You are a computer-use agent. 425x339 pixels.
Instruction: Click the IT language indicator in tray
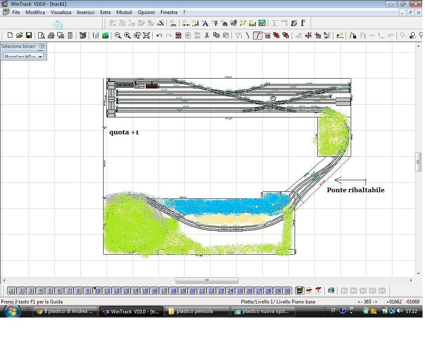point(333,310)
